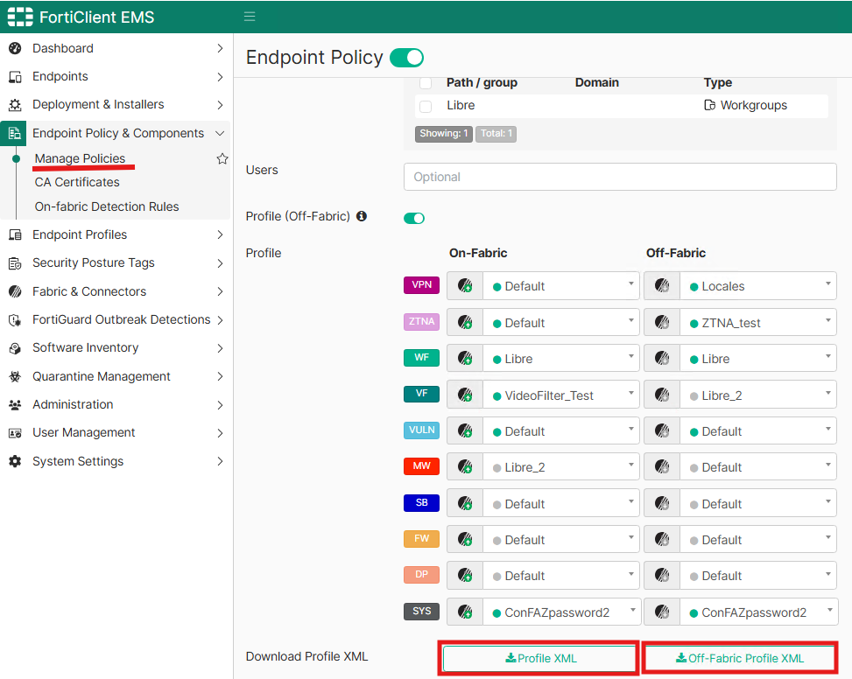
Task: Click the Endpoints devices icon
Action: point(15,76)
